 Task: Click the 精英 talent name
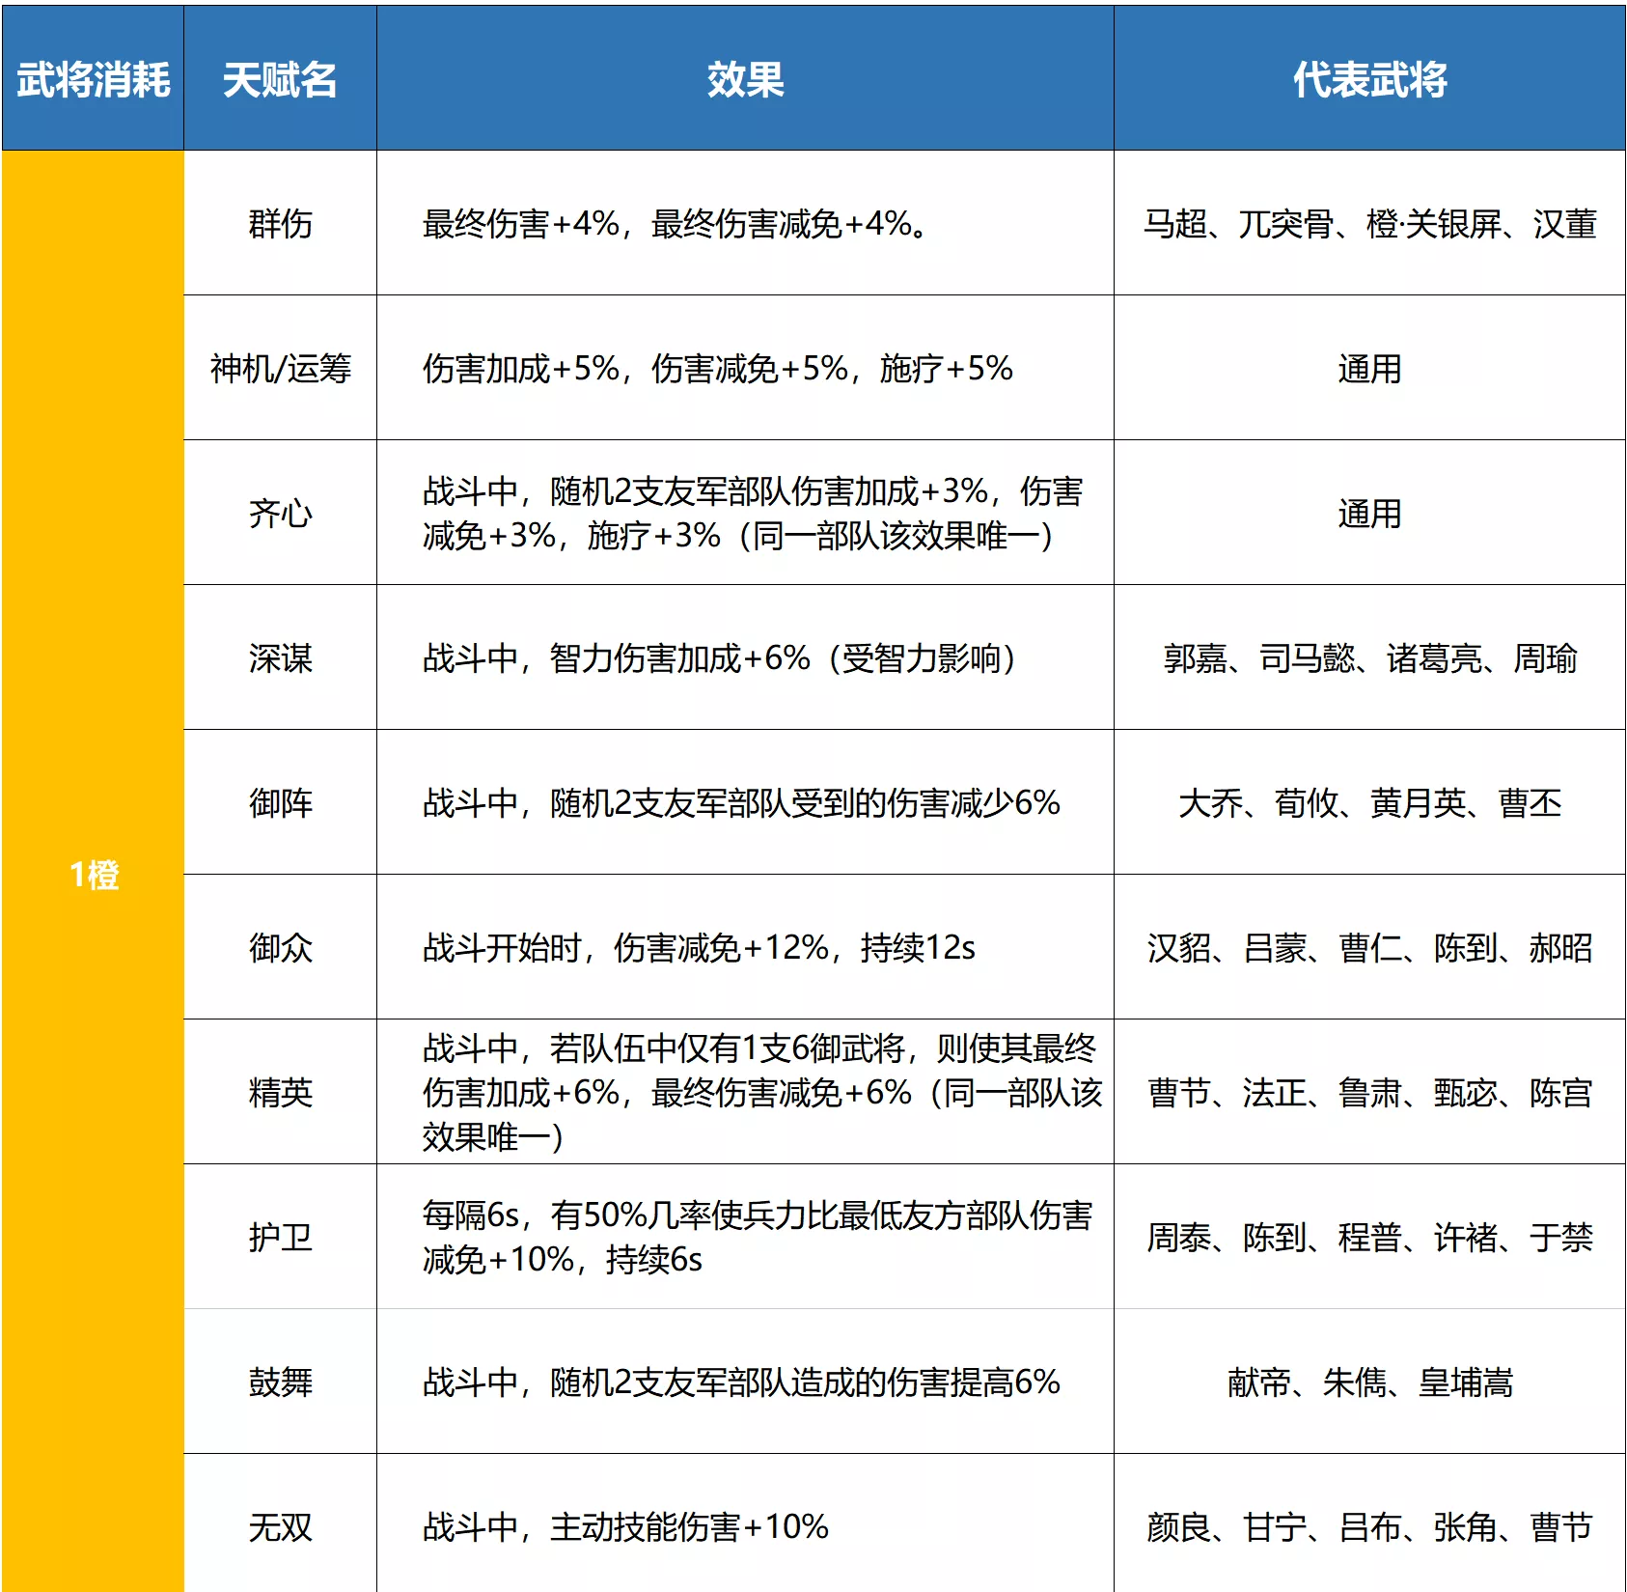tap(278, 1093)
